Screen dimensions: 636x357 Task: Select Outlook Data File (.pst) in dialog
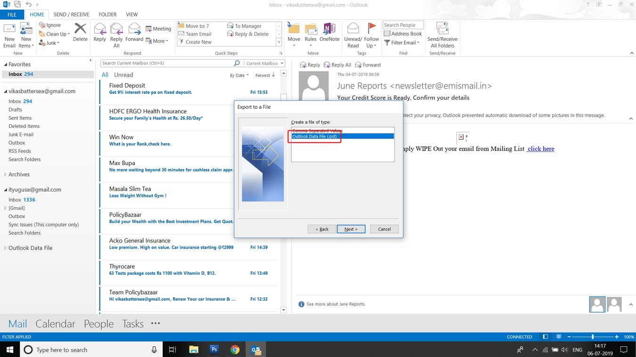pyautogui.click(x=342, y=136)
